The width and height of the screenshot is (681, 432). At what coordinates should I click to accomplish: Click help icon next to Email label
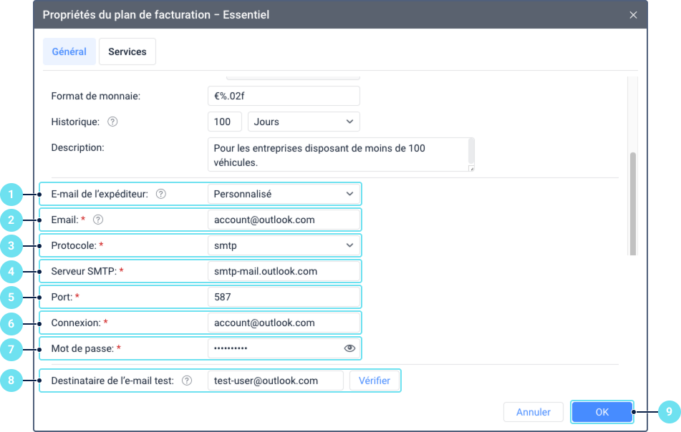pos(98,220)
